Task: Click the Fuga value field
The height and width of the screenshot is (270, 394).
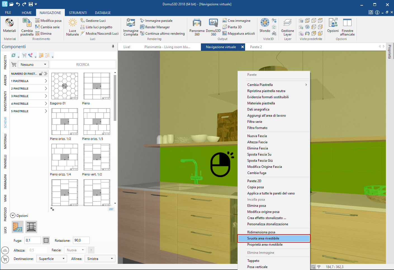Action: click(x=33, y=240)
